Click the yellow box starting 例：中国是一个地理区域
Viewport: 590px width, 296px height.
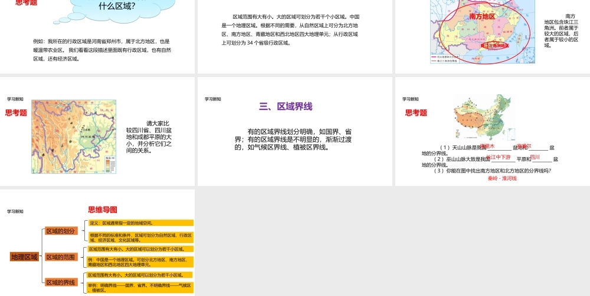pyautogui.click(x=140, y=261)
